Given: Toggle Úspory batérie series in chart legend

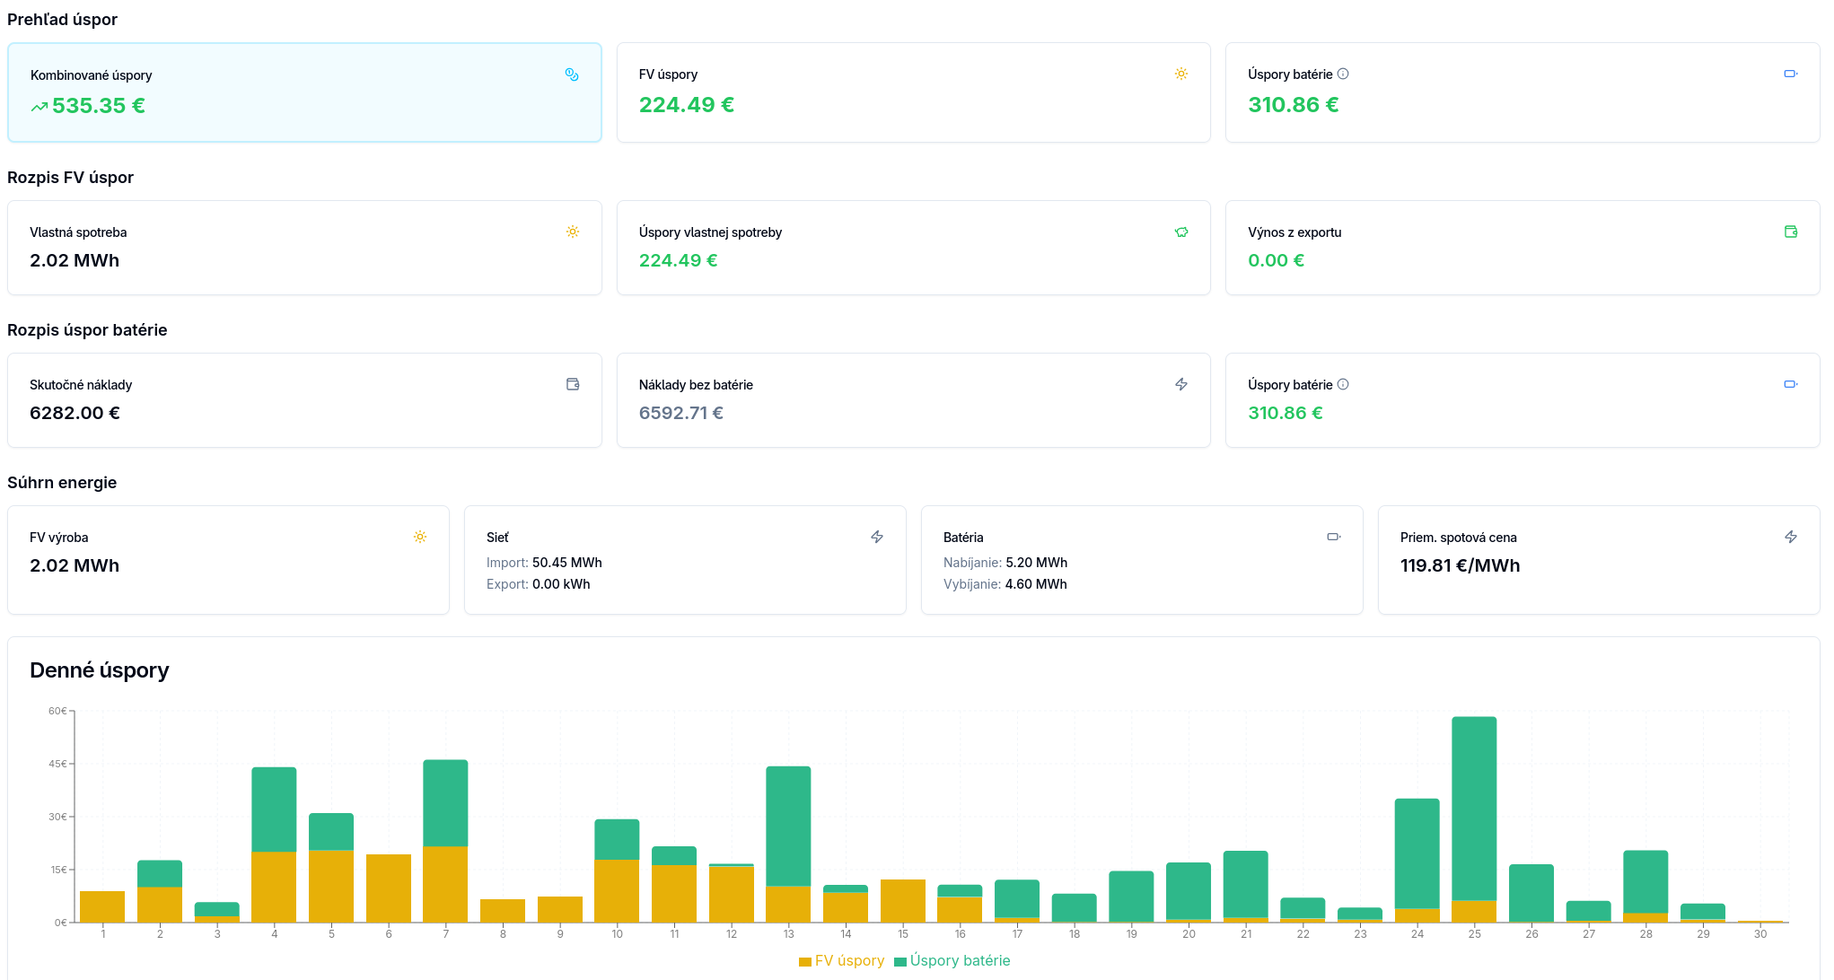Looking at the screenshot, I should pyautogui.click(x=960, y=960).
